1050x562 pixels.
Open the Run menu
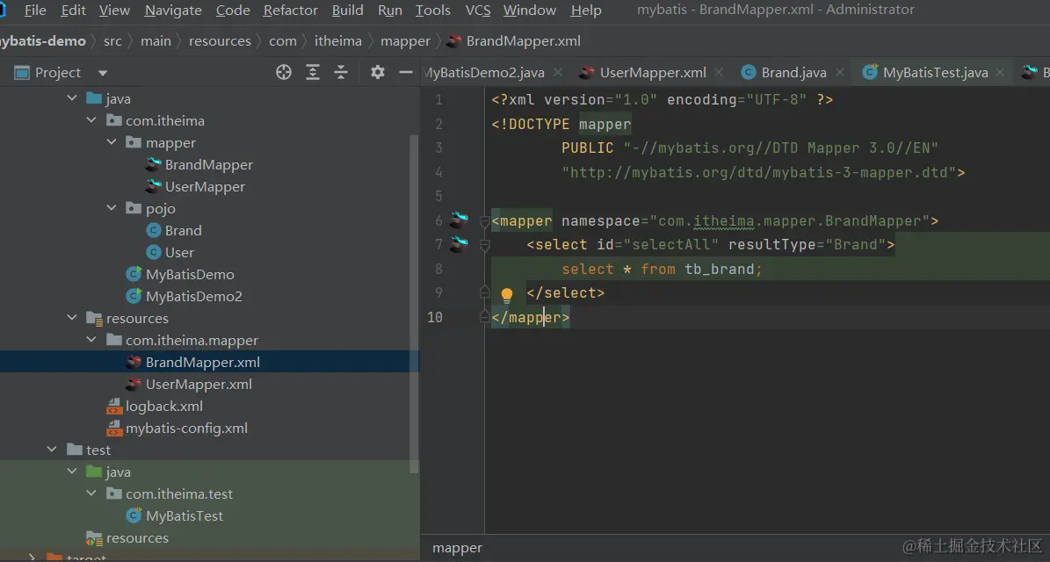[x=390, y=10]
